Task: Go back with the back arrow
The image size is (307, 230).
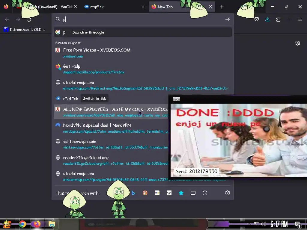Action: click(7, 19)
